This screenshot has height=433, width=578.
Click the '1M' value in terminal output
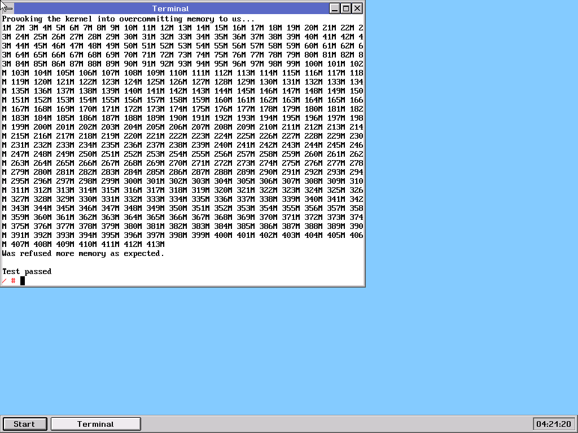(x=6, y=28)
